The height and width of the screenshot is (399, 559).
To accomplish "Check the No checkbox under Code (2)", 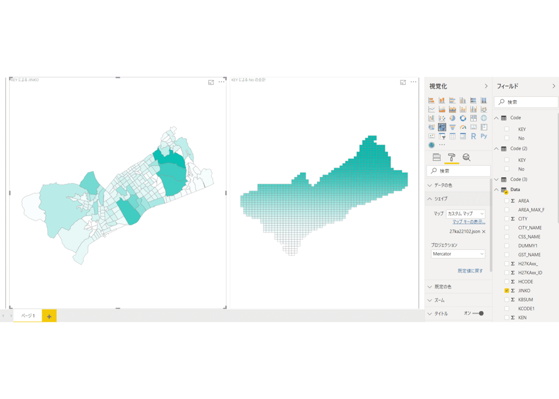I will tap(506, 169).
